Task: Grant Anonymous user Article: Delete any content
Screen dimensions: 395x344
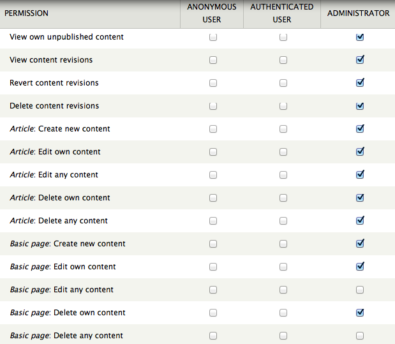Action: [213, 221]
